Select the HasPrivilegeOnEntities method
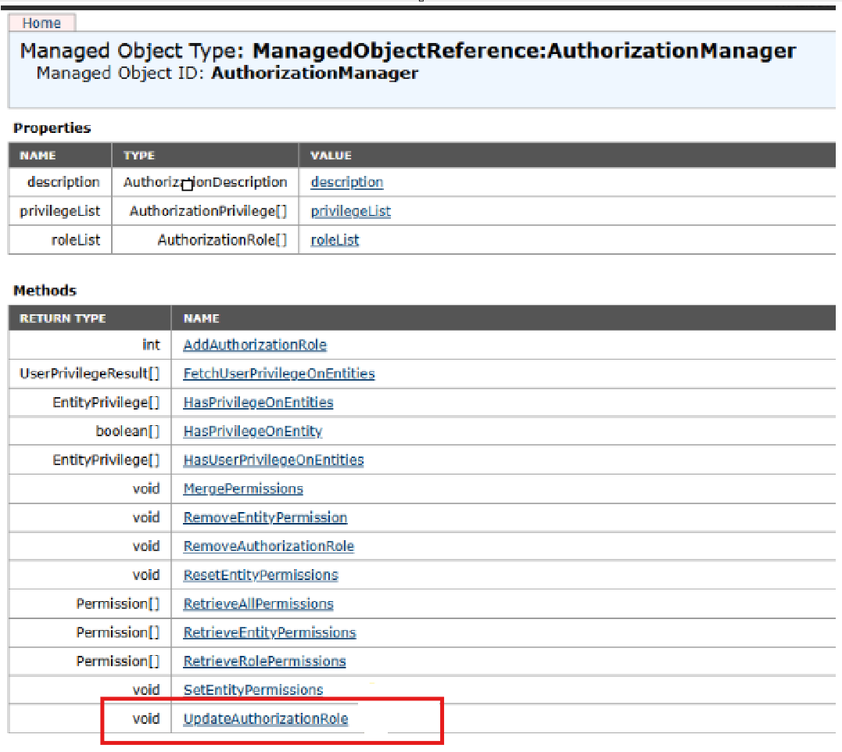Viewport: 842px width, 752px height. (258, 403)
